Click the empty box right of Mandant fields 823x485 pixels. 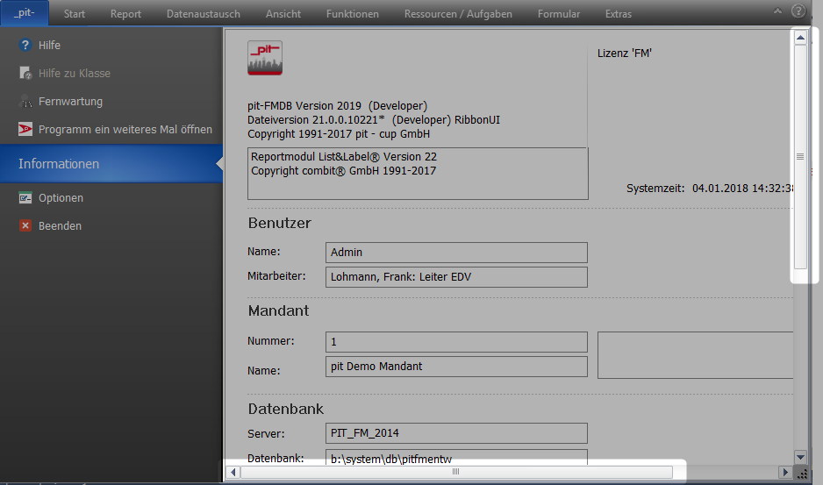(695, 355)
